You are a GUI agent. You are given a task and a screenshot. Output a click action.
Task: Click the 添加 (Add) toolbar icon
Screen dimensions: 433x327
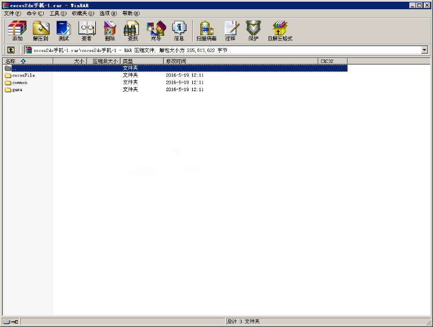(17, 31)
